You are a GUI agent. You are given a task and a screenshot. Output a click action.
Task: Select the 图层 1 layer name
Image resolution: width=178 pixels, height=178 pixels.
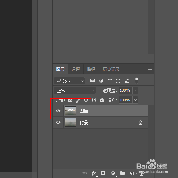[x=85, y=111]
